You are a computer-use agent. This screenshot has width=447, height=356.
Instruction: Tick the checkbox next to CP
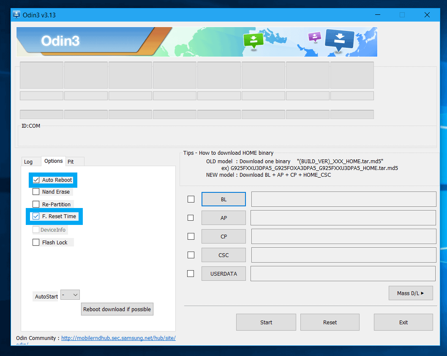click(191, 236)
